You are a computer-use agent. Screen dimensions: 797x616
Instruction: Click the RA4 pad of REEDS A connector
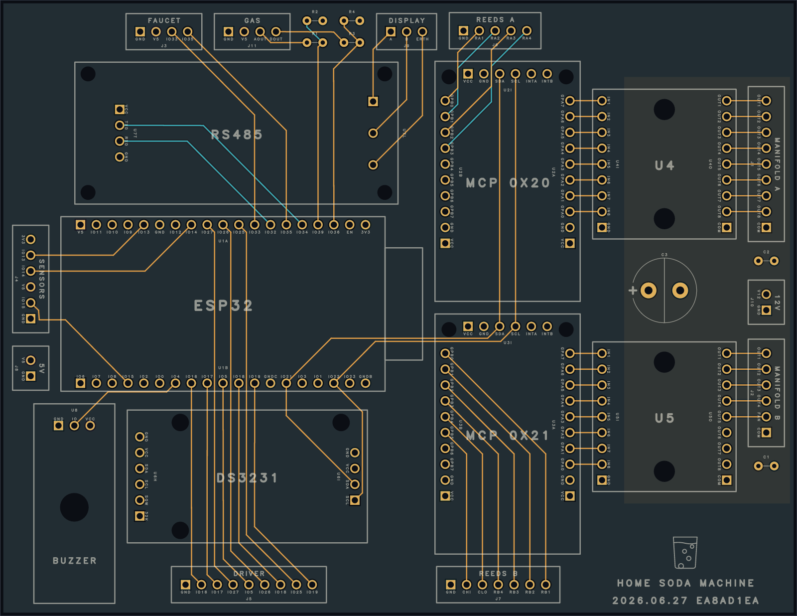527,30
